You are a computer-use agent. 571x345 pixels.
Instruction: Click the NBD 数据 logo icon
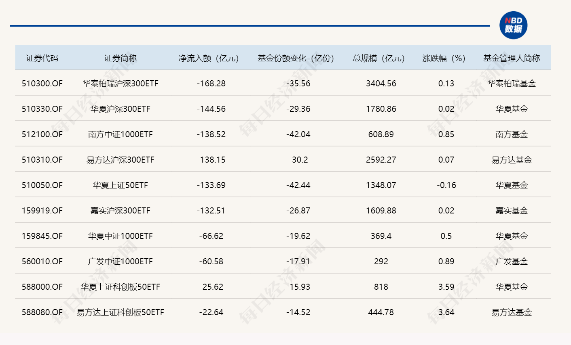(514, 24)
